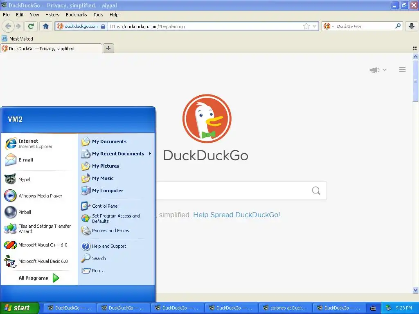Reload the current page
Image resolution: width=419 pixels, height=314 pixels.
[31, 26]
